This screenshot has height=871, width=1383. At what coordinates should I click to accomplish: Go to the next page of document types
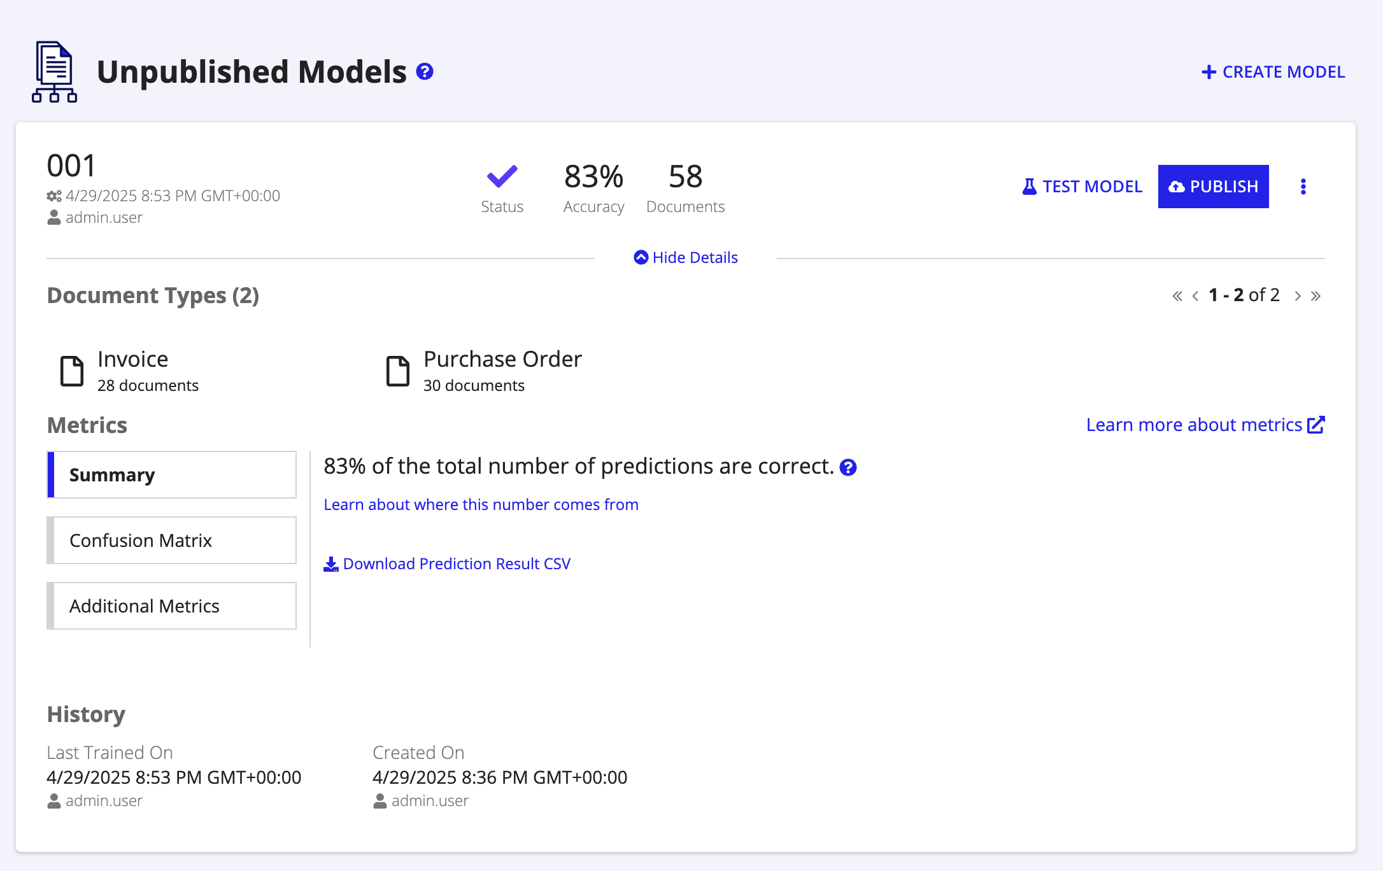coord(1298,296)
